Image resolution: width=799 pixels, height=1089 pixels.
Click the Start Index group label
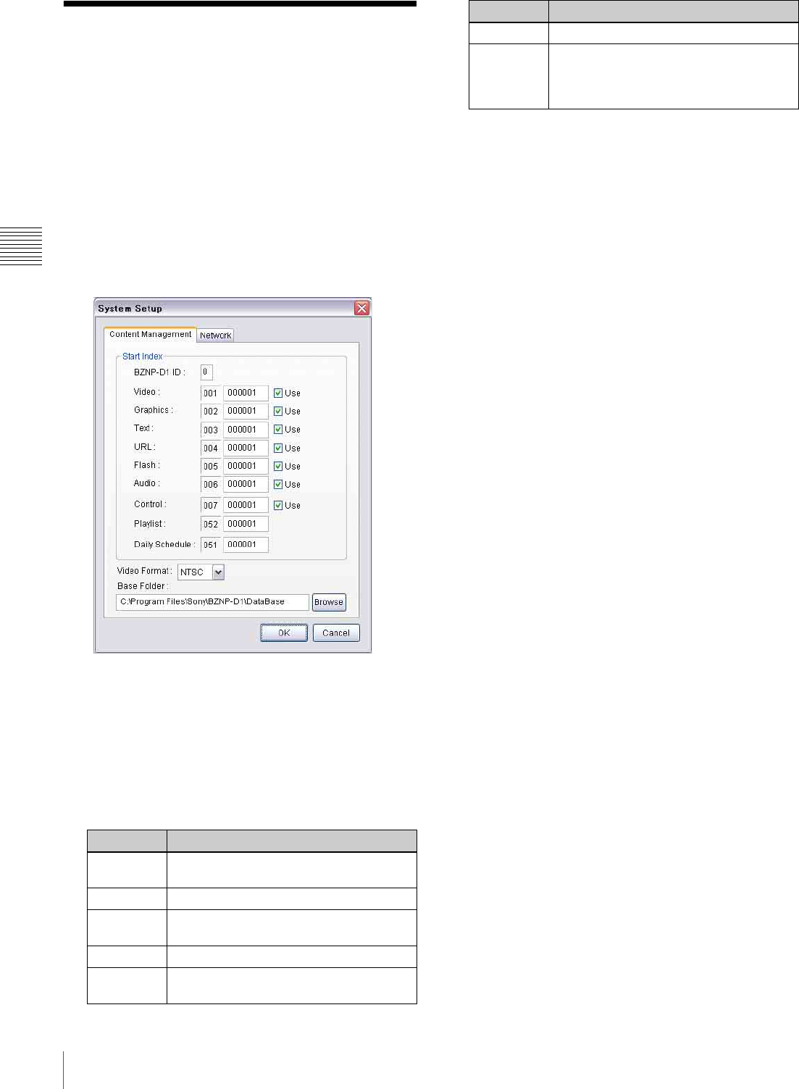[143, 356]
